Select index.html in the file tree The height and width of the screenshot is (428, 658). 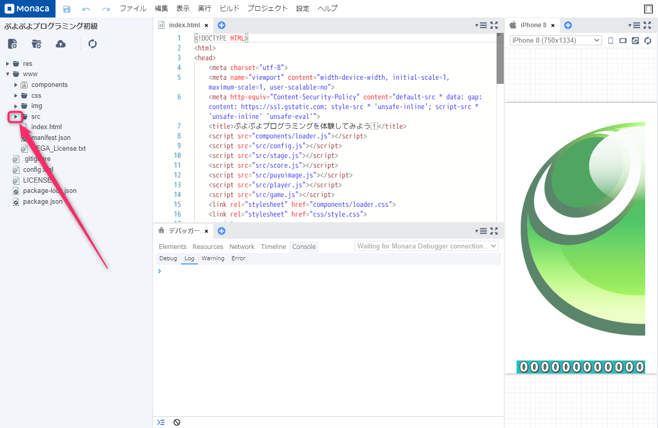[46, 127]
